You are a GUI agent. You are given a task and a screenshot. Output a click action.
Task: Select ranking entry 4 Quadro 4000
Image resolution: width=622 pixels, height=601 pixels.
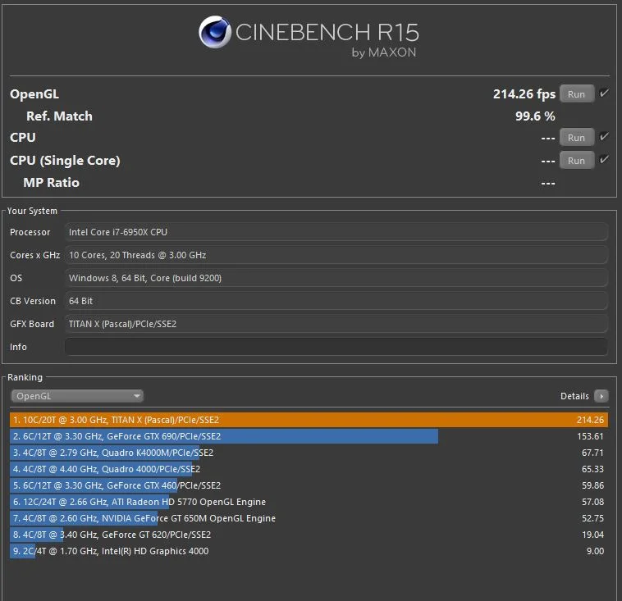click(x=309, y=469)
